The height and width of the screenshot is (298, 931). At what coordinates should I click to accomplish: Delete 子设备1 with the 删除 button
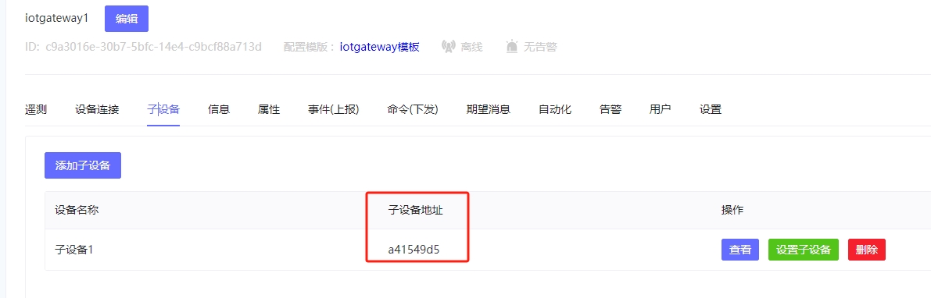[x=867, y=250]
